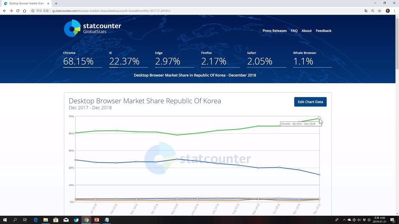Click the statcounter GlobalStats logo

tap(92, 28)
